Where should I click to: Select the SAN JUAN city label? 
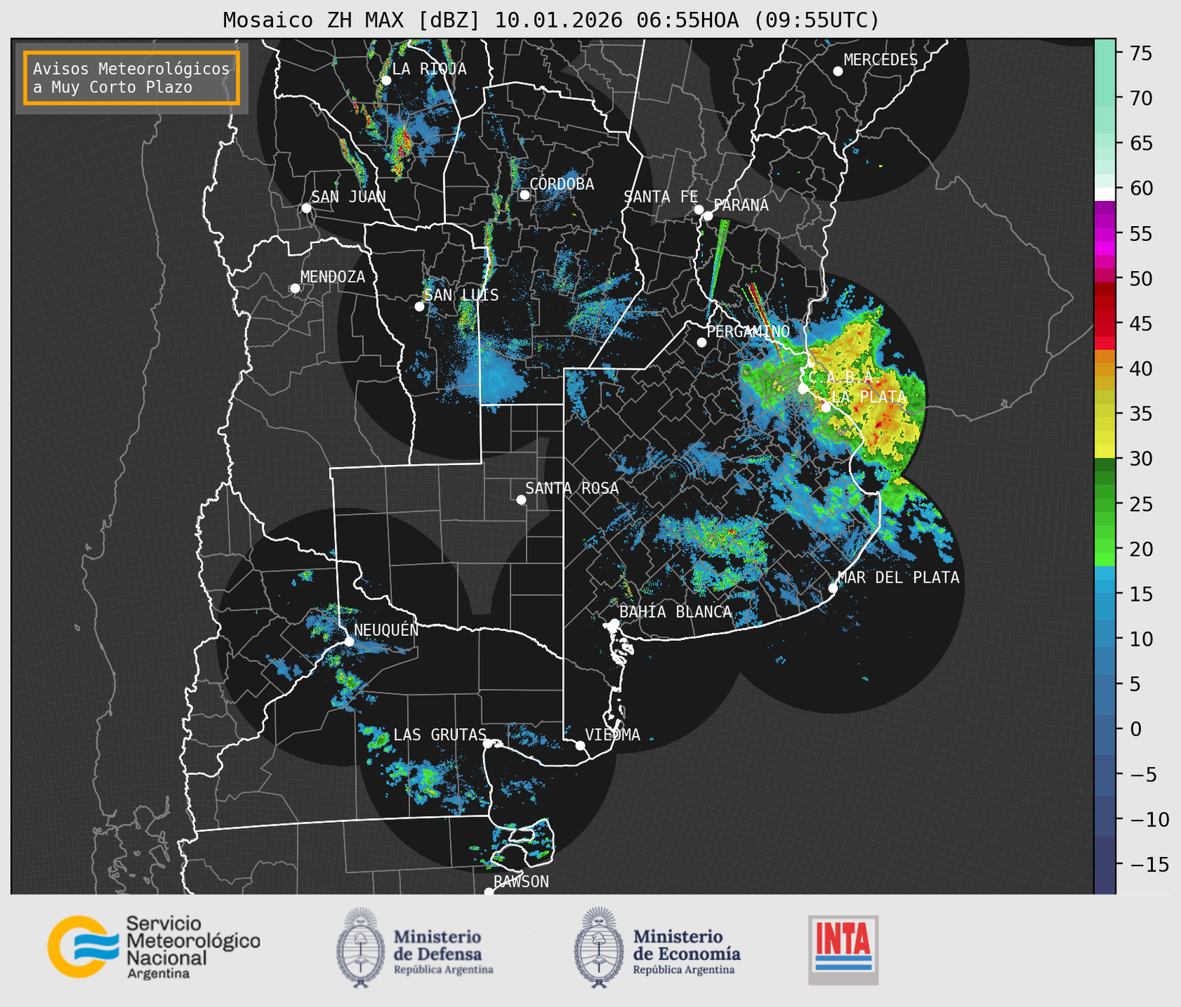point(349,197)
